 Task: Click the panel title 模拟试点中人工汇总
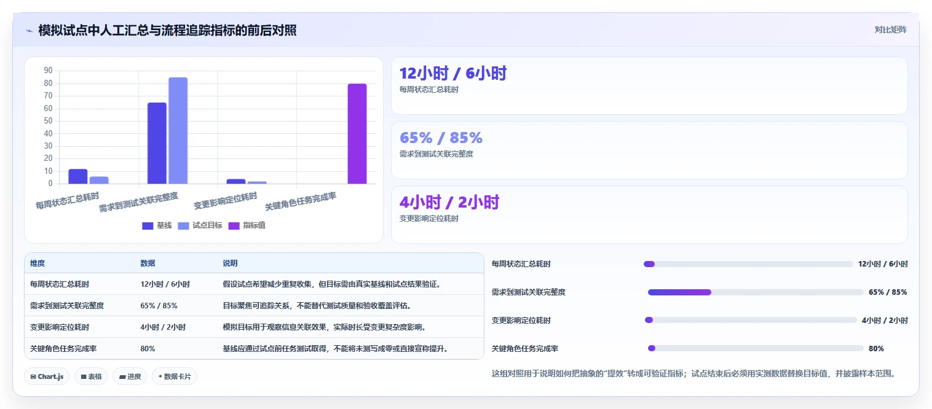click(167, 30)
